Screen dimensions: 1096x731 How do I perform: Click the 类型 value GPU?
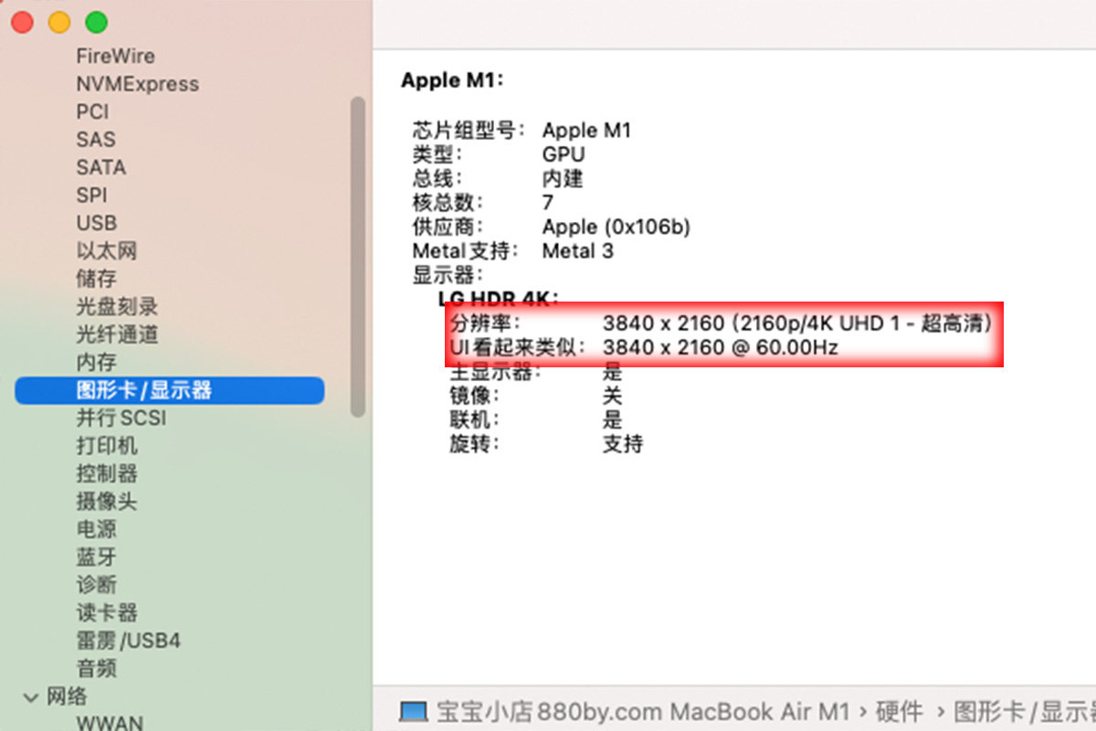coord(564,154)
